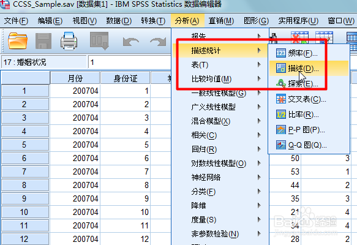The image size is (357, 245).
Task: Expand the 分类(F) submenu
Action: pos(220,192)
